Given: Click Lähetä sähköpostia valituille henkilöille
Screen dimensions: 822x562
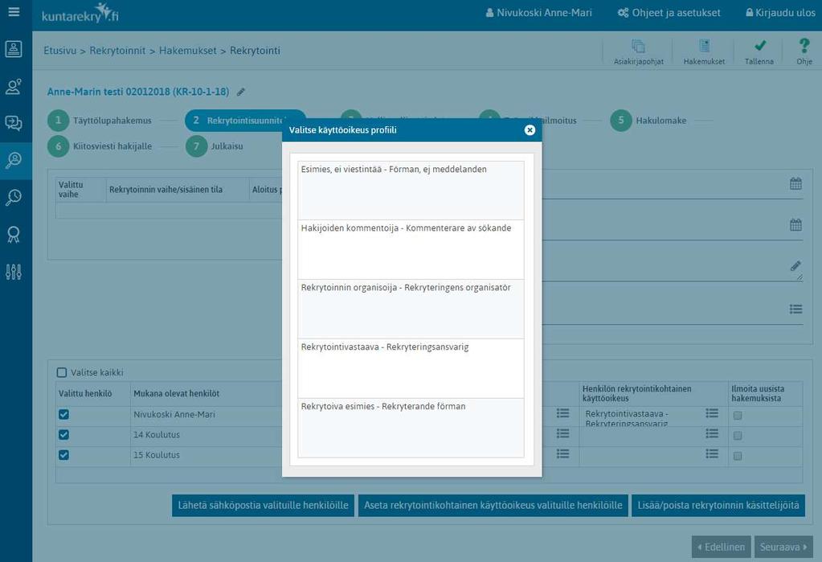Looking at the screenshot, I should click(x=264, y=506).
